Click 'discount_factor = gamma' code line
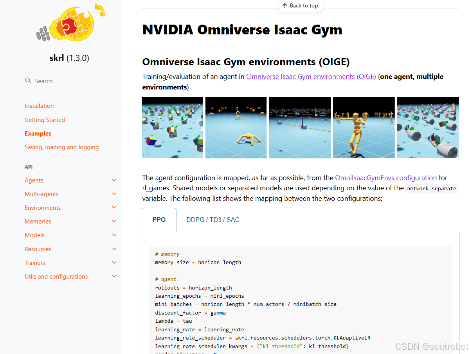 point(190,313)
